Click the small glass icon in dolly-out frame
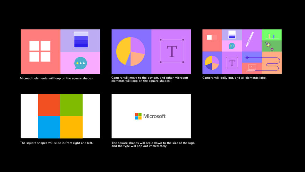The image size is (305, 172). pyautogui.click(x=232, y=34)
